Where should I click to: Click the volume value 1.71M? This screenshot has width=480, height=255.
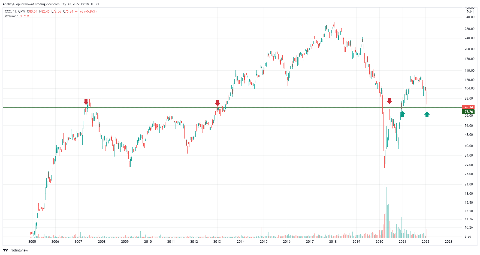(25, 16)
